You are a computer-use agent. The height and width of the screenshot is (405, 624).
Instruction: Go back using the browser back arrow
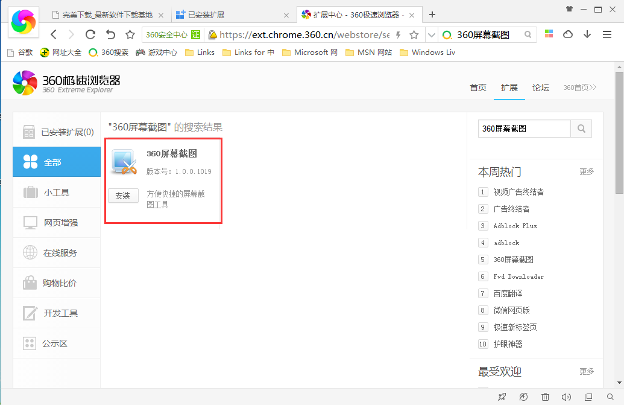[x=54, y=34]
